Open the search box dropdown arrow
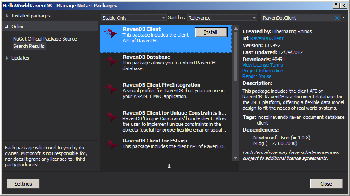 click(343, 18)
